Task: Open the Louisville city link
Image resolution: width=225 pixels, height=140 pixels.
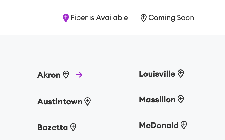Action: pos(157,74)
